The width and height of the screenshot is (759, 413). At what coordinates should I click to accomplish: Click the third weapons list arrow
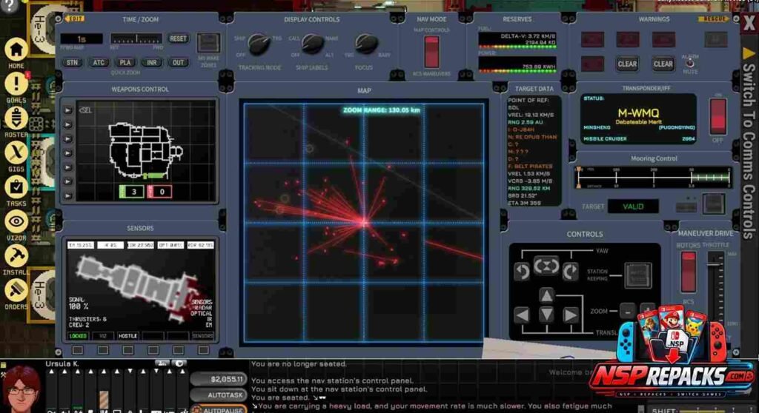pyautogui.click(x=68, y=139)
